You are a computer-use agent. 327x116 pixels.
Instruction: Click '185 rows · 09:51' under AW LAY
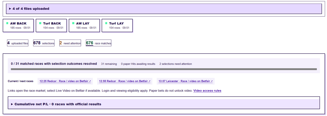[x=86, y=28]
